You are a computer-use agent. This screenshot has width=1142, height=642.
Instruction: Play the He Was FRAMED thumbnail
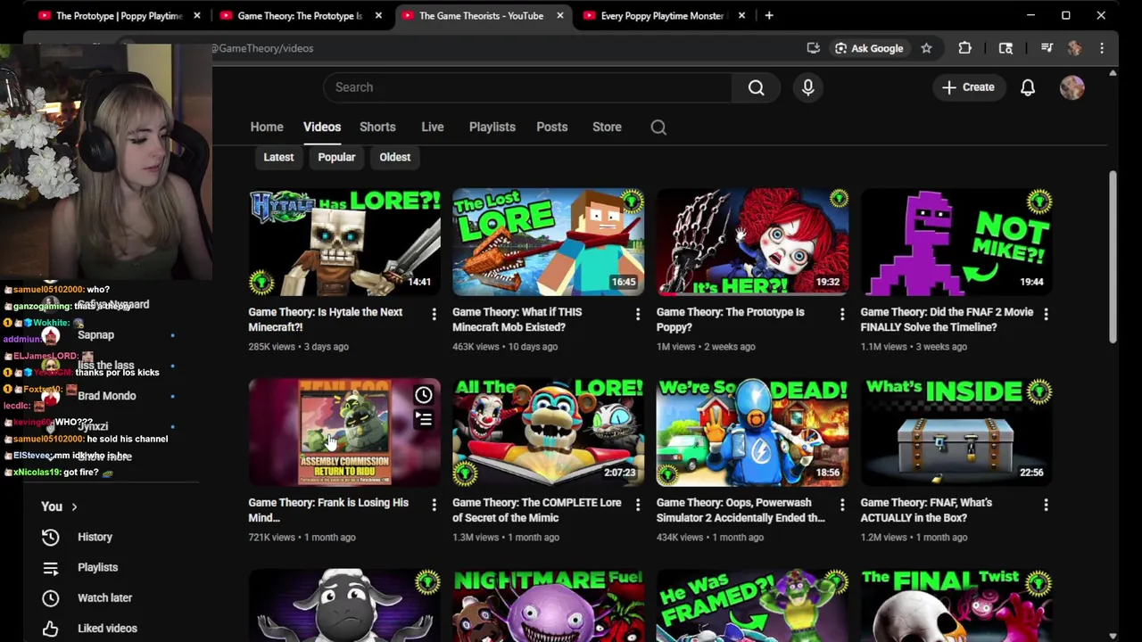[x=752, y=605]
